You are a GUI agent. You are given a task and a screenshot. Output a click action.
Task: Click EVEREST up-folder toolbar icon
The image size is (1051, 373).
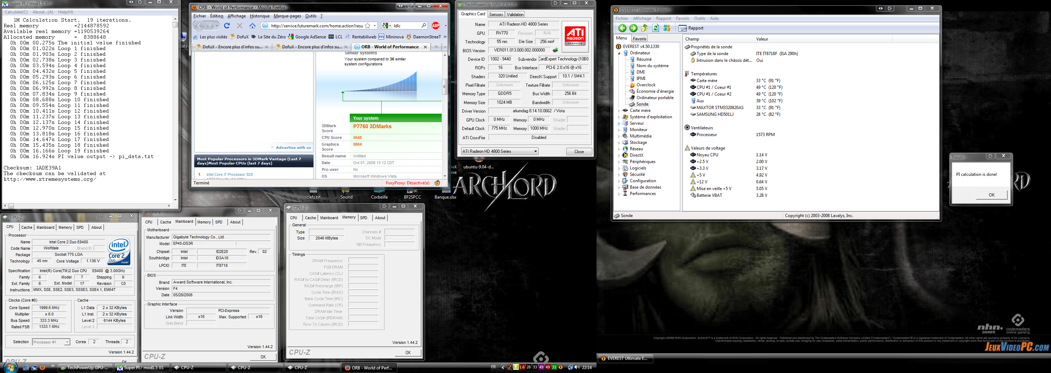[x=644, y=28]
